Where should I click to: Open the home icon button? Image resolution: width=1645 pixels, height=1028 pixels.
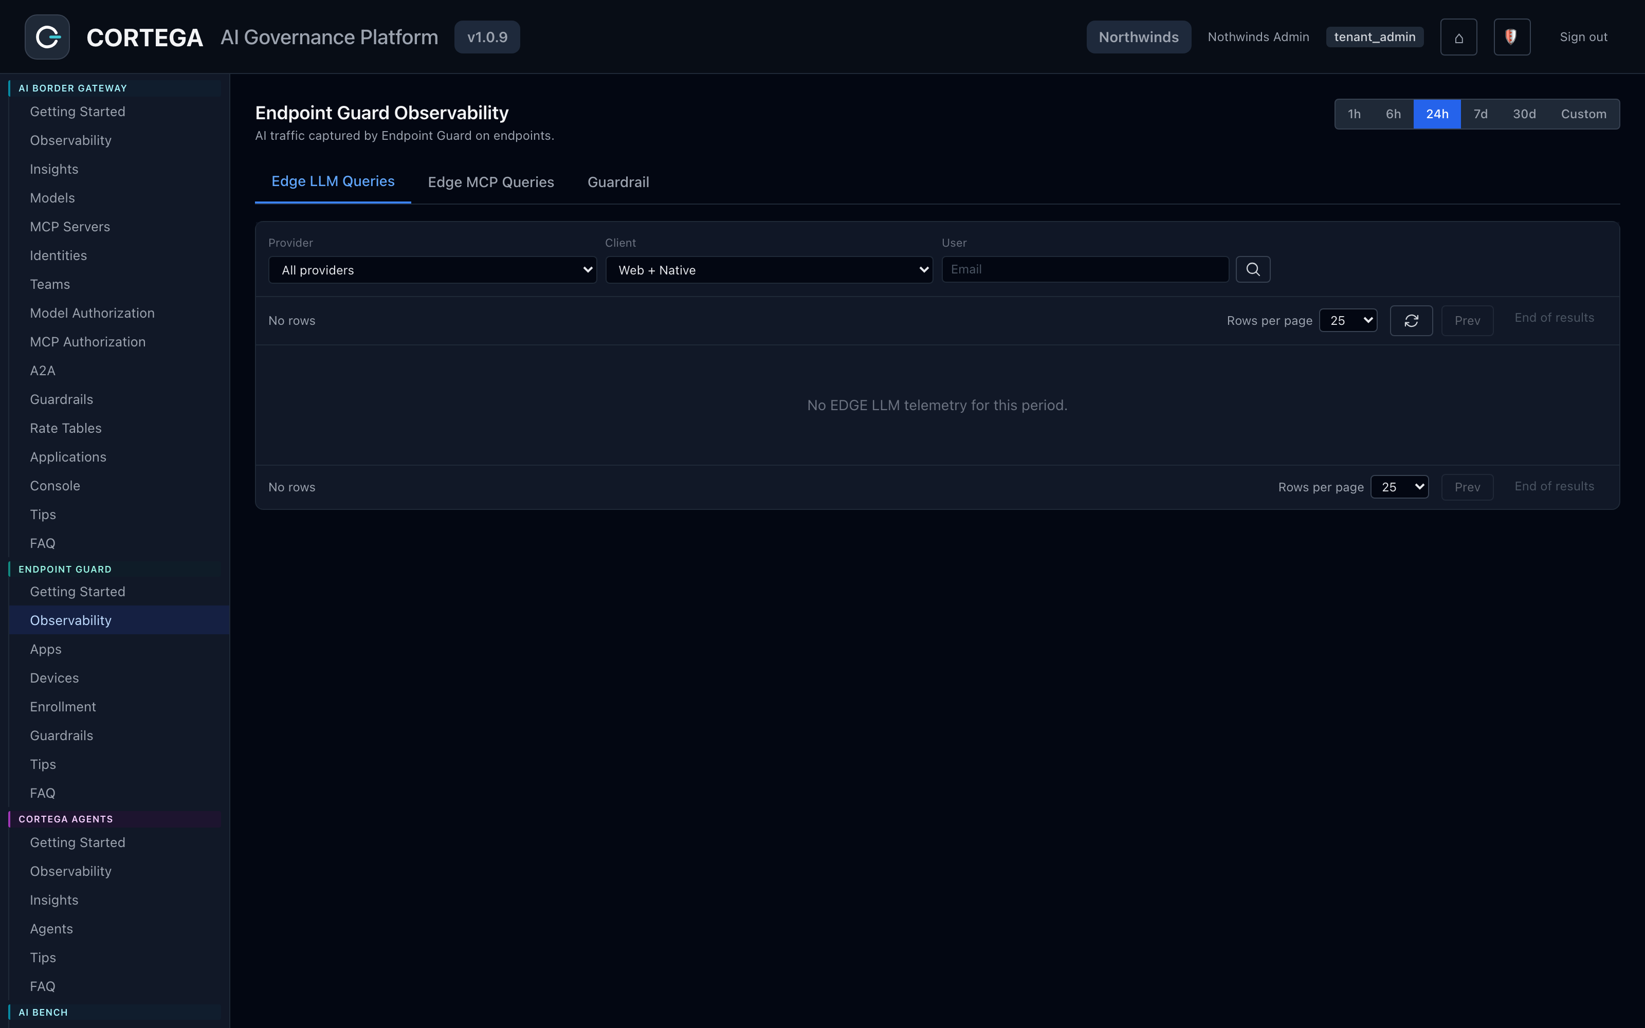[x=1458, y=36]
